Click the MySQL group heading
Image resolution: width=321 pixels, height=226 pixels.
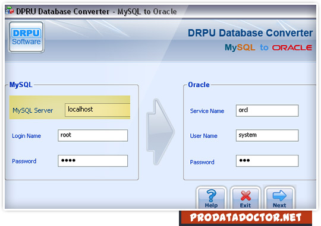coord(21,85)
